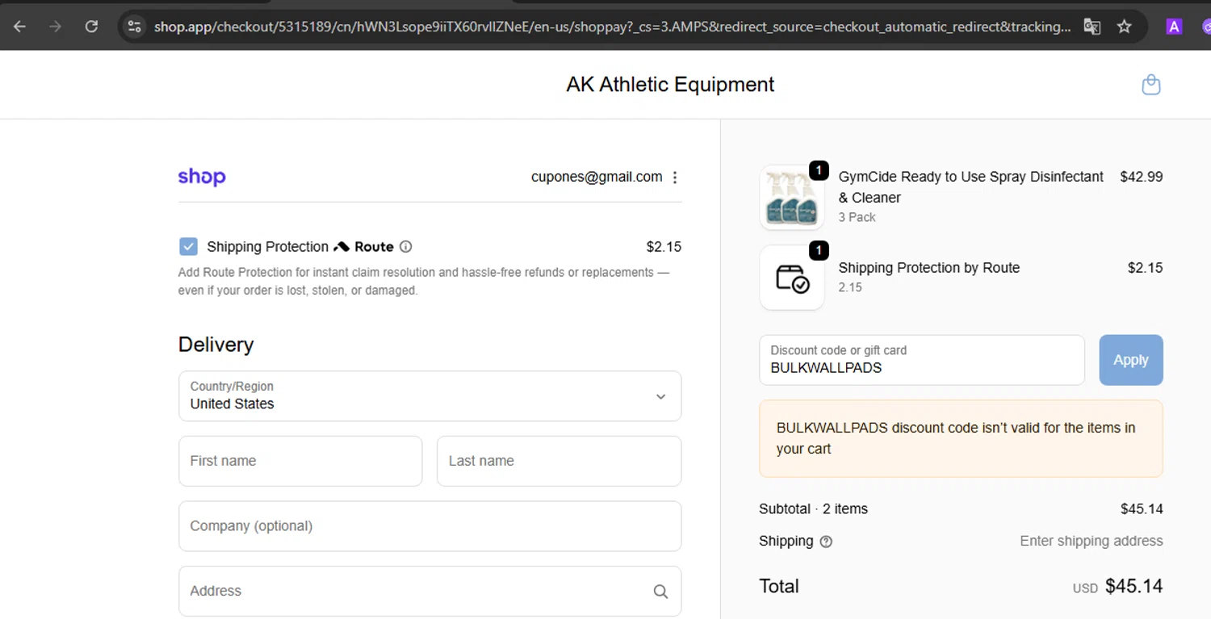Screen dimensions: 1211x619
Task: Click 'Enter shipping address' text
Action: tap(1091, 542)
